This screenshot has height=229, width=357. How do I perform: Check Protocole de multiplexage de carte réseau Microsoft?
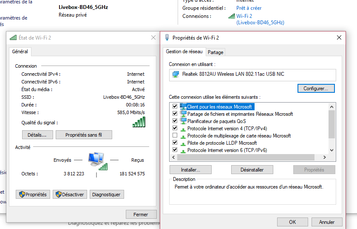coord(175,135)
